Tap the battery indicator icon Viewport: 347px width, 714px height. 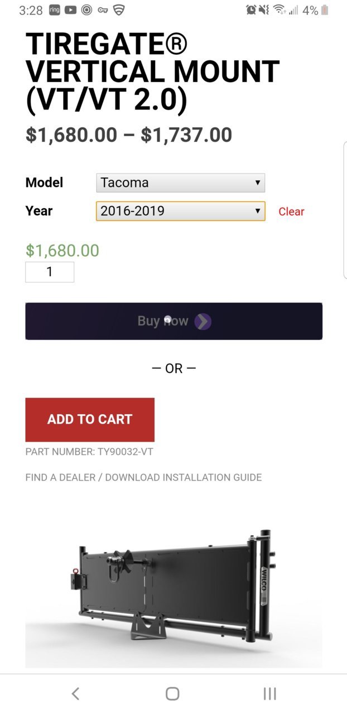click(325, 10)
